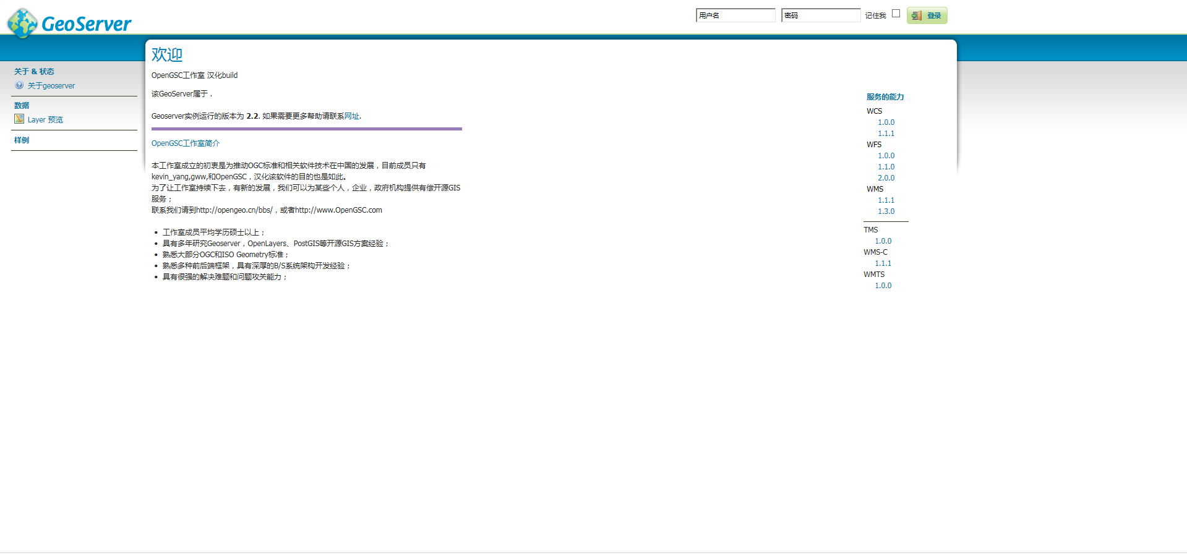
Task: Open WMS version 1.3.0 capabilities
Action: click(886, 211)
